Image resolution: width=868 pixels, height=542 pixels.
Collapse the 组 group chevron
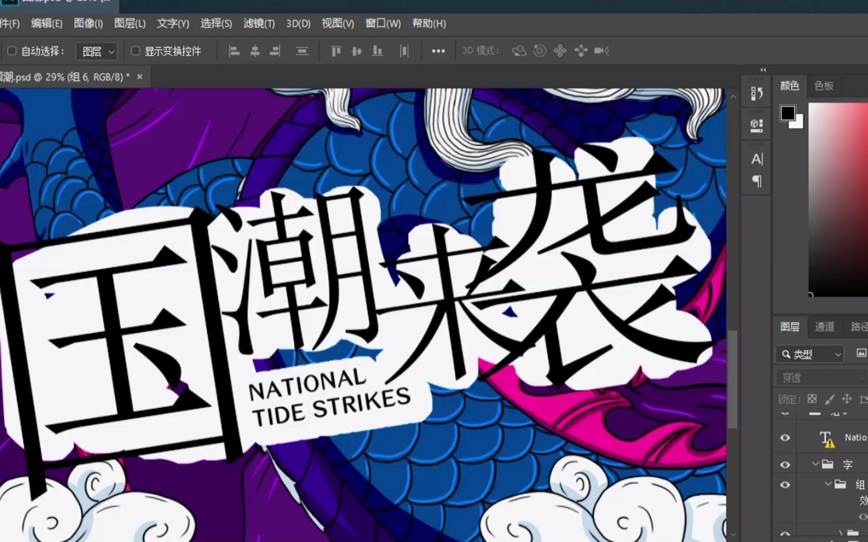click(828, 483)
